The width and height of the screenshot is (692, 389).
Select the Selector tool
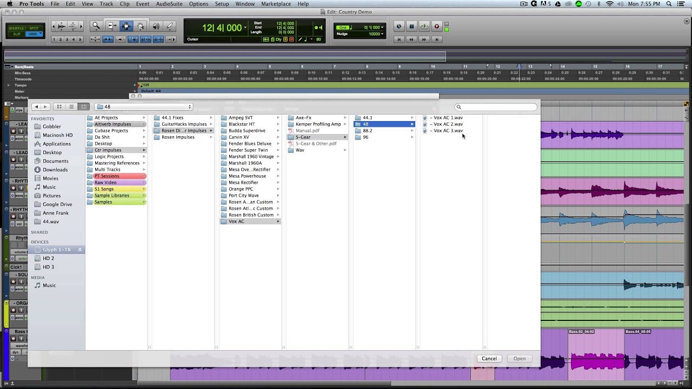126,26
